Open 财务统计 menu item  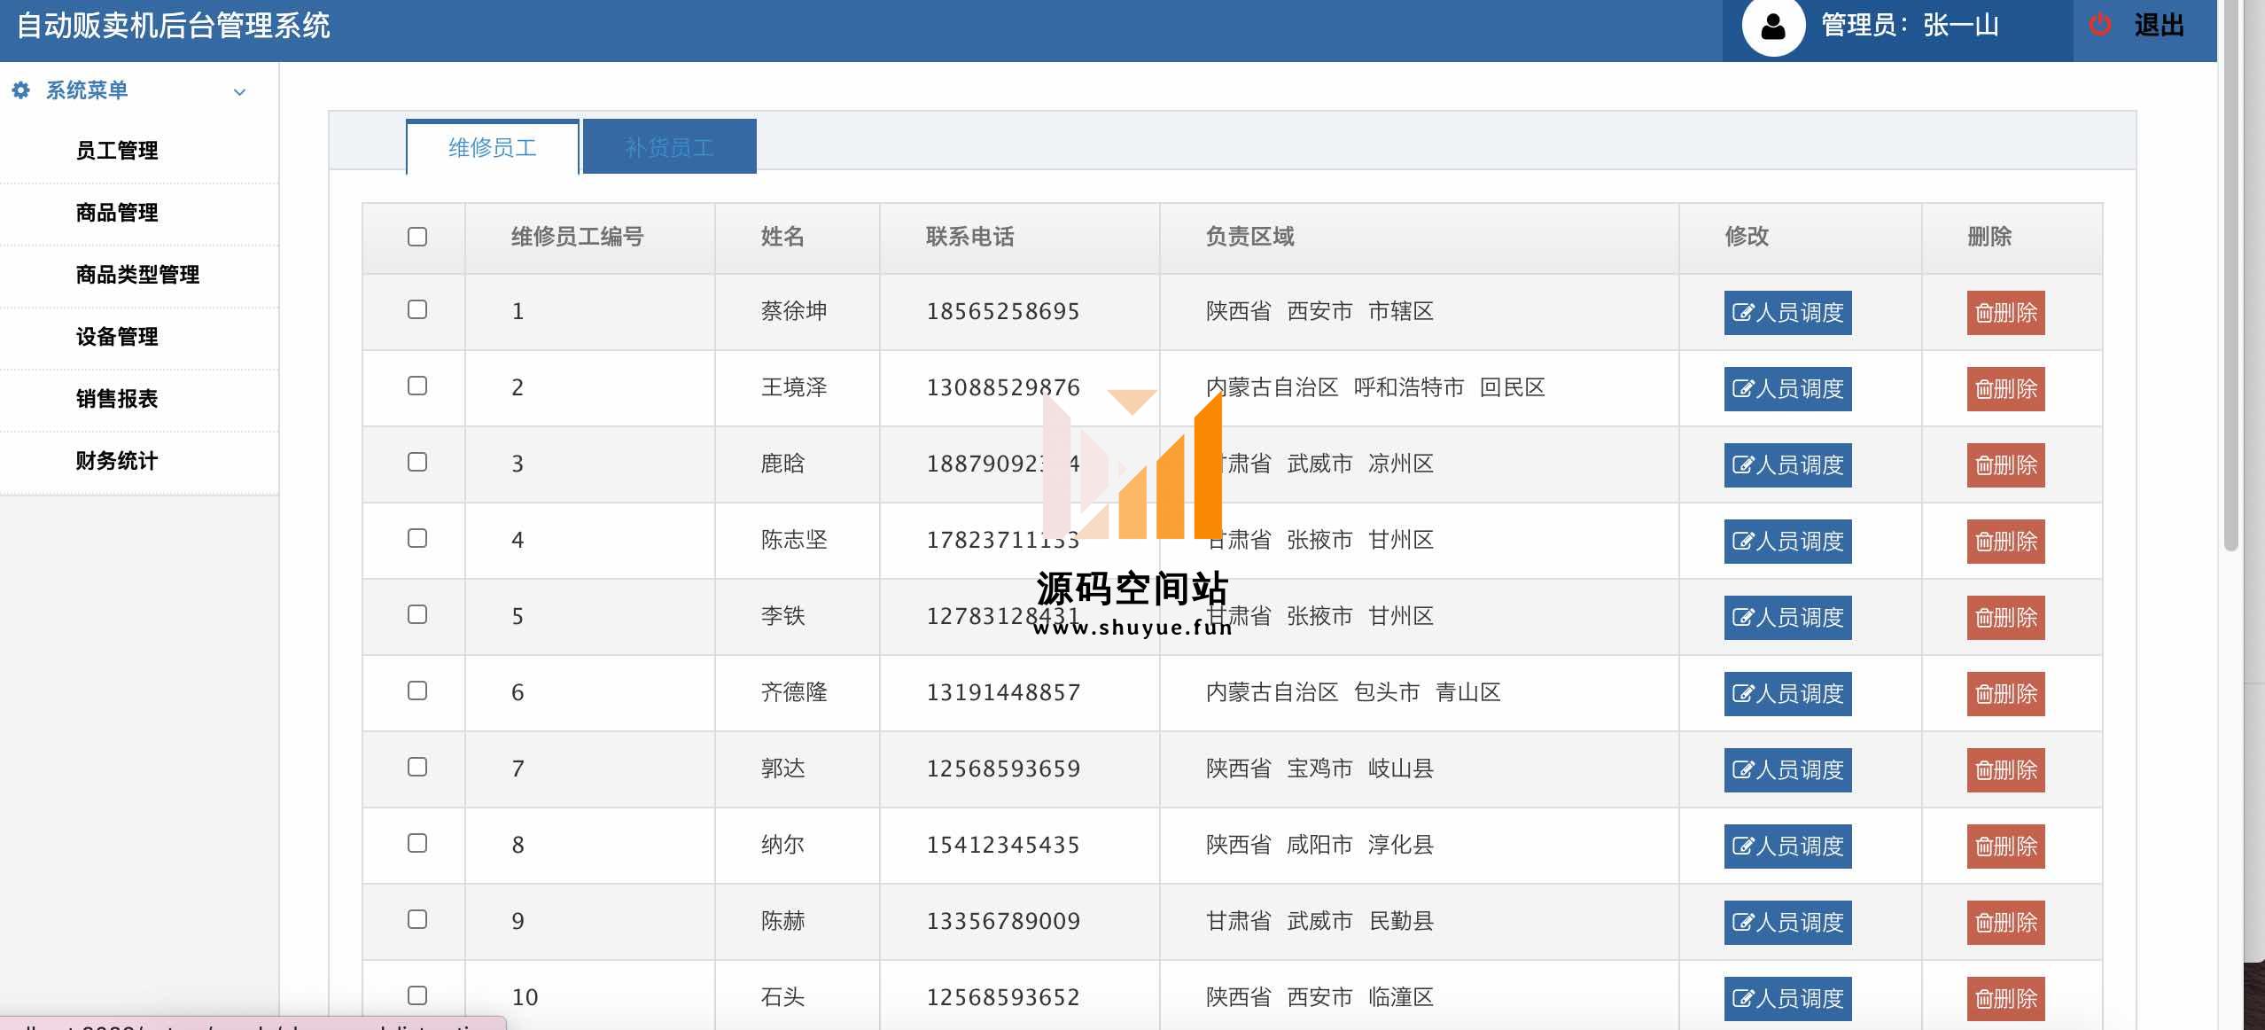coord(117,461)
